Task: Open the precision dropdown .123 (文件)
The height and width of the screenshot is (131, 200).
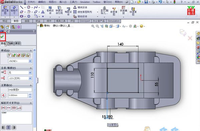Action: click(x=30, y=78)
